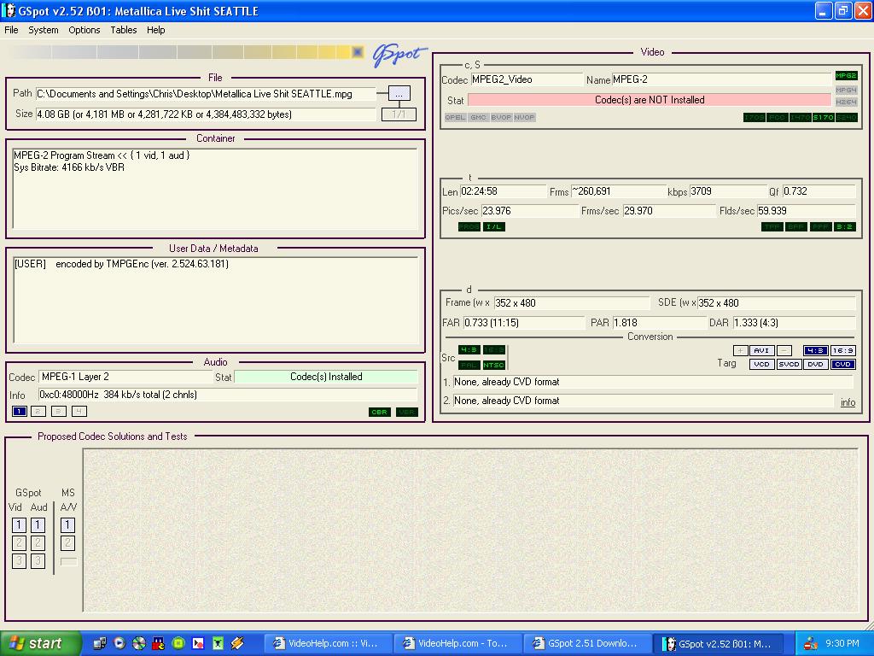Select SVCD as conversion target
This screenshot has height=656, width=874.
[x=789, y=364]
